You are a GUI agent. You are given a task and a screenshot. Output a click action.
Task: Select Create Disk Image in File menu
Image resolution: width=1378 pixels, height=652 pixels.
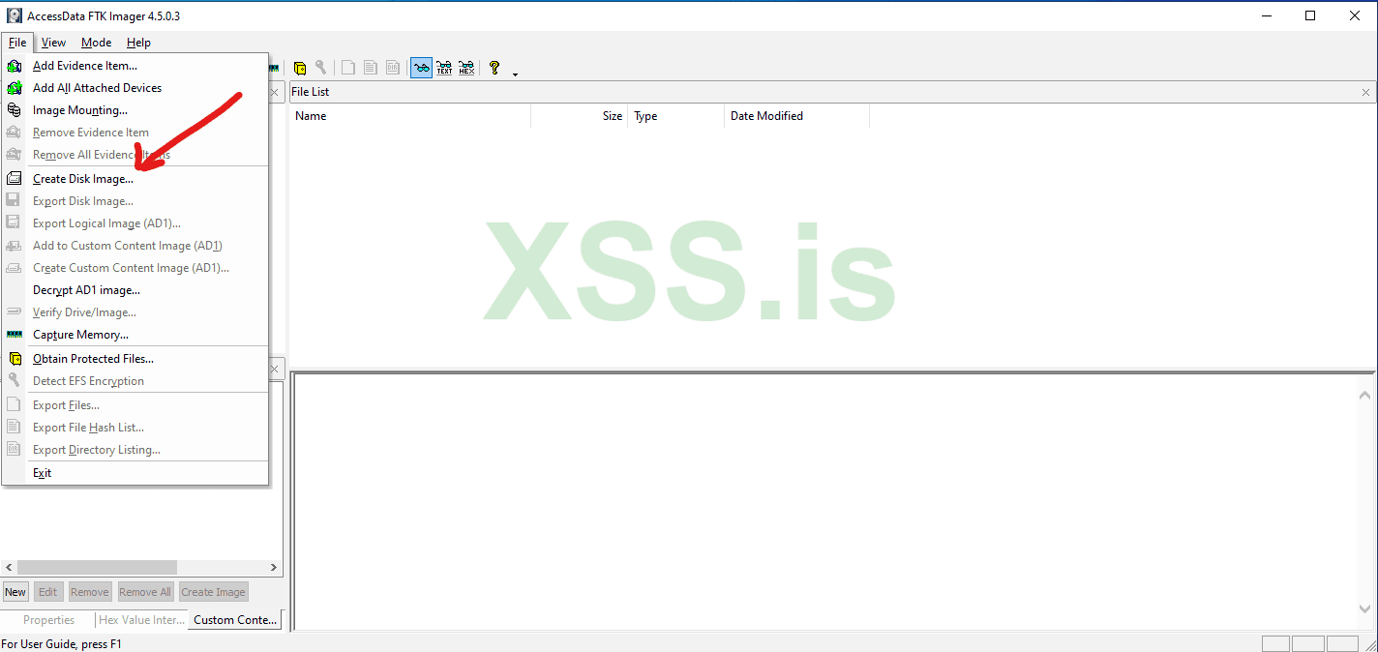82,178
